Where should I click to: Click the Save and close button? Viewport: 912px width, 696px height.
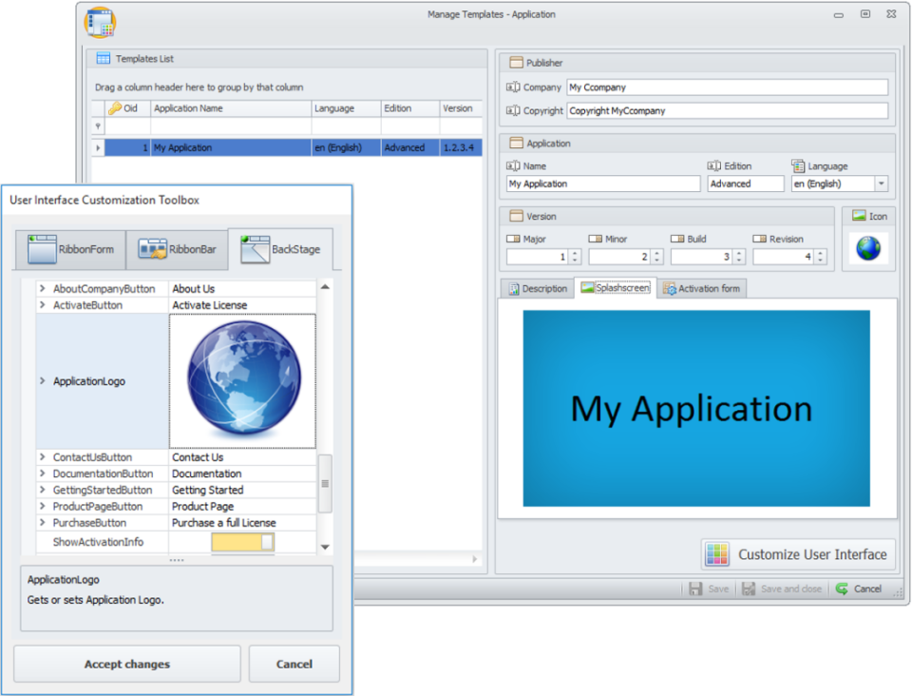(781, 588)
